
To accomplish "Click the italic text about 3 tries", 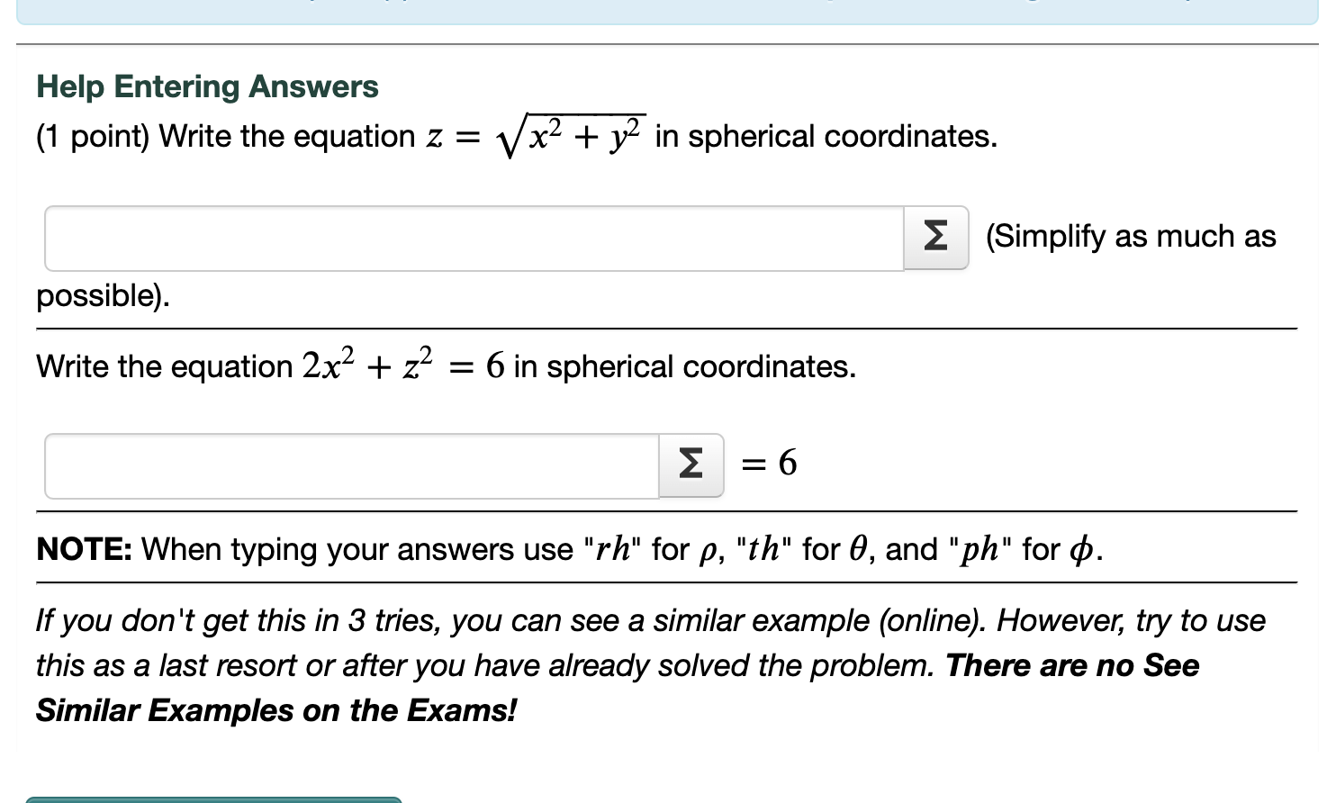I will 630,620.
